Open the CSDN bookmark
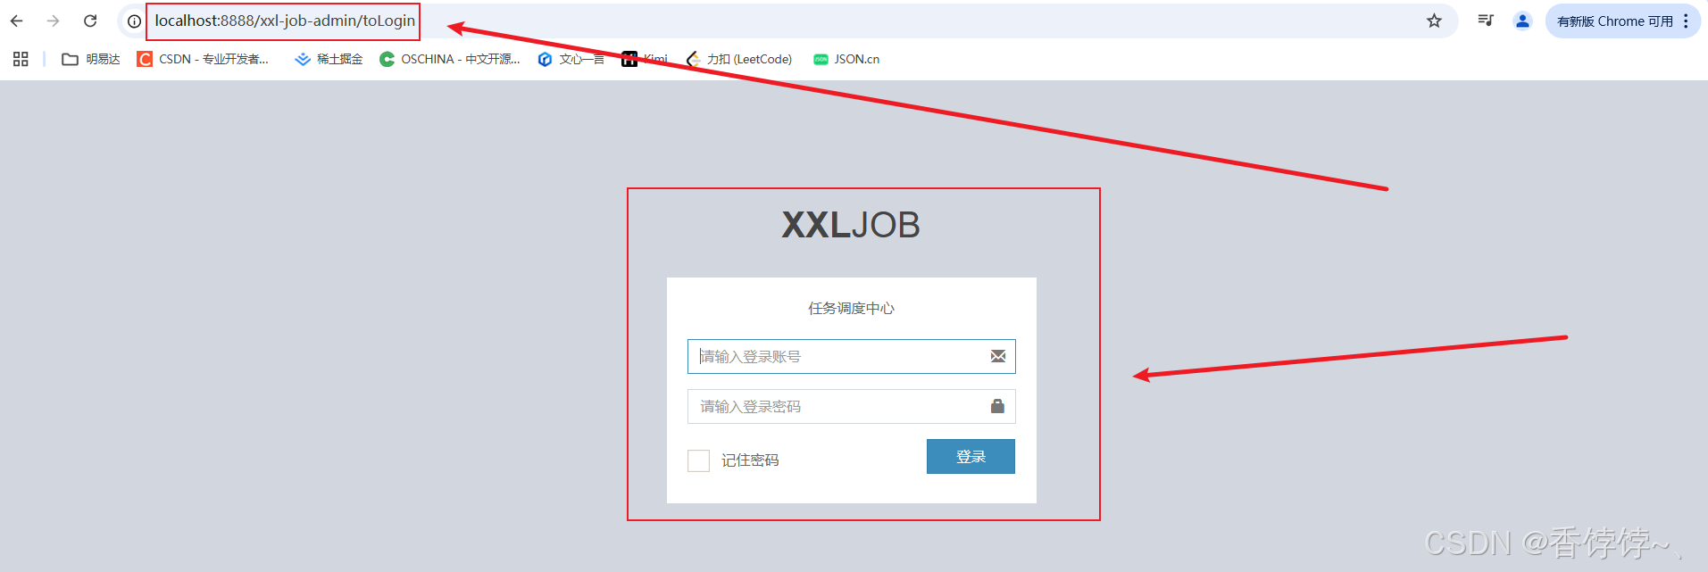The height and width of the screenshot is (572, 1708). pyautogui.click(x=203, y=59)
